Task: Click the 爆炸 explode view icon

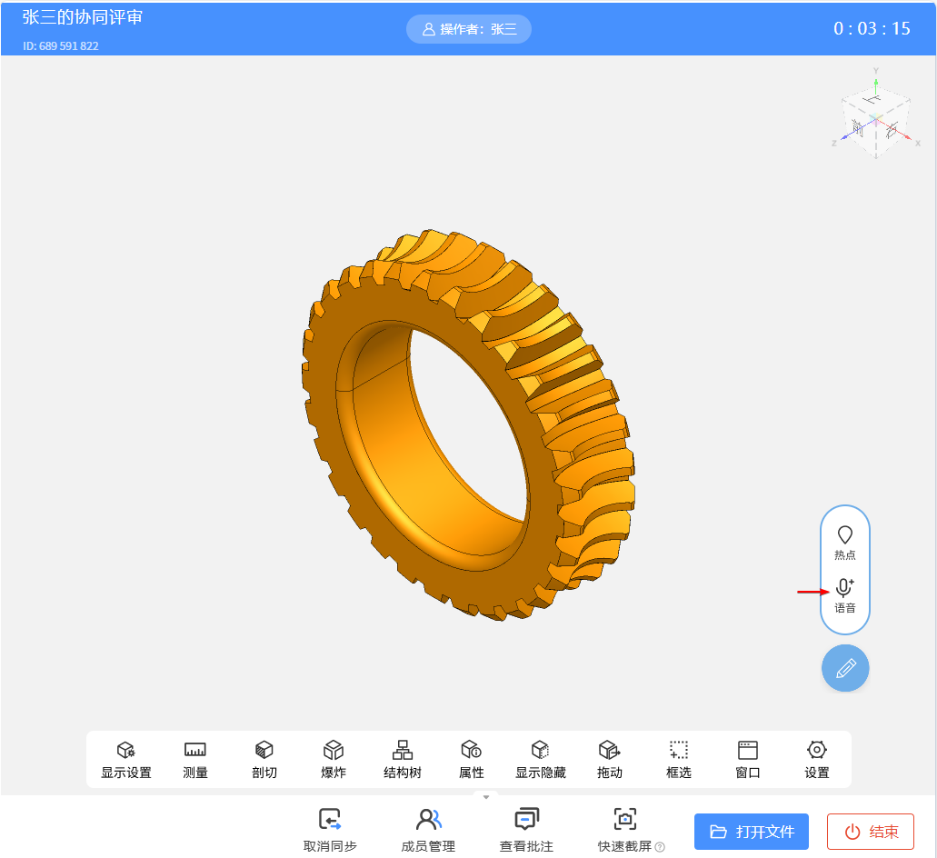Action: (x=334, y=759)
